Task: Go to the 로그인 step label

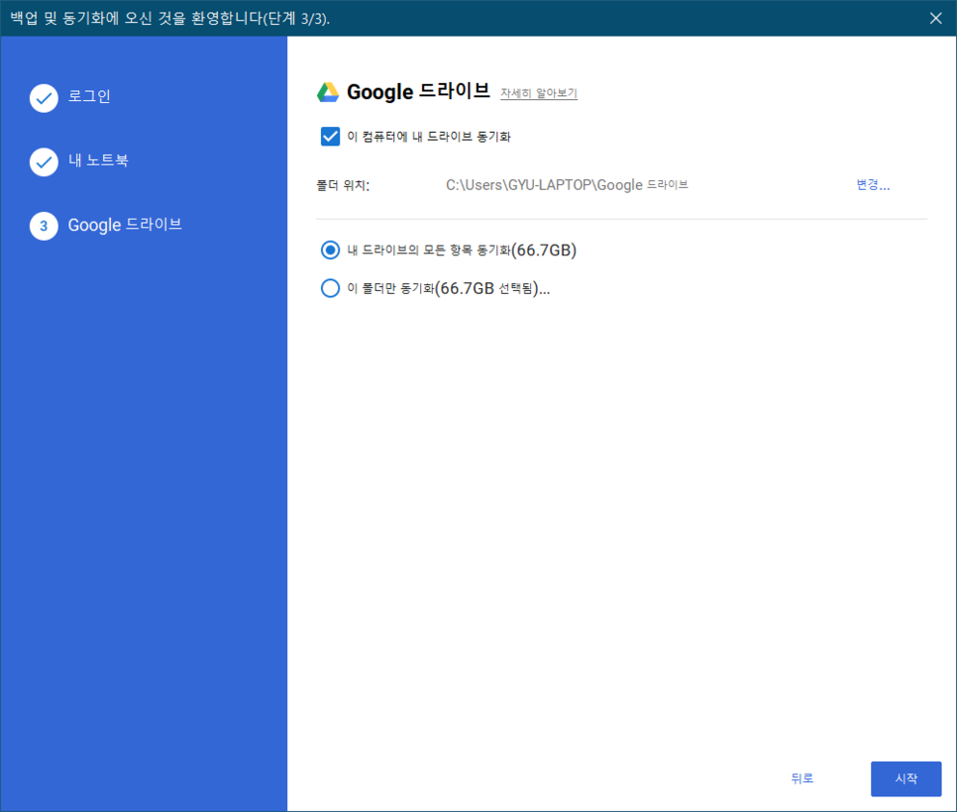Action: pos(89,96)
